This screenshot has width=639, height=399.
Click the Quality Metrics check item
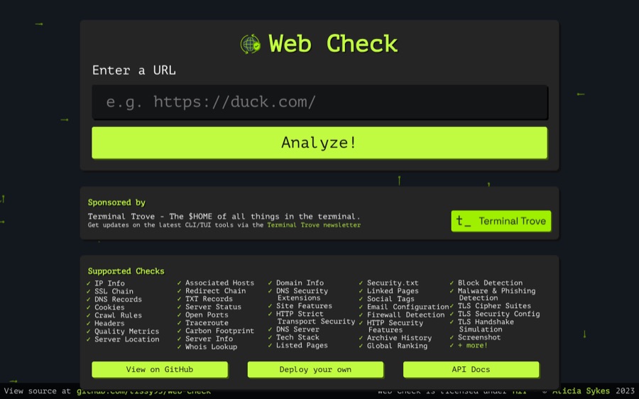click(x=127, y=332)
